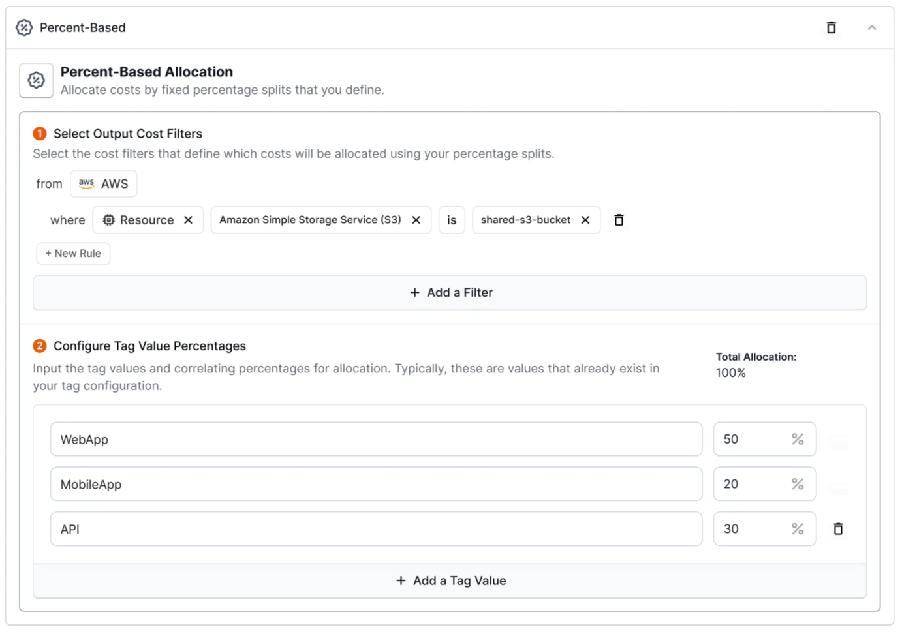
Task: Delete the filter rule using its trash icon
Action: tap(618, 220)
